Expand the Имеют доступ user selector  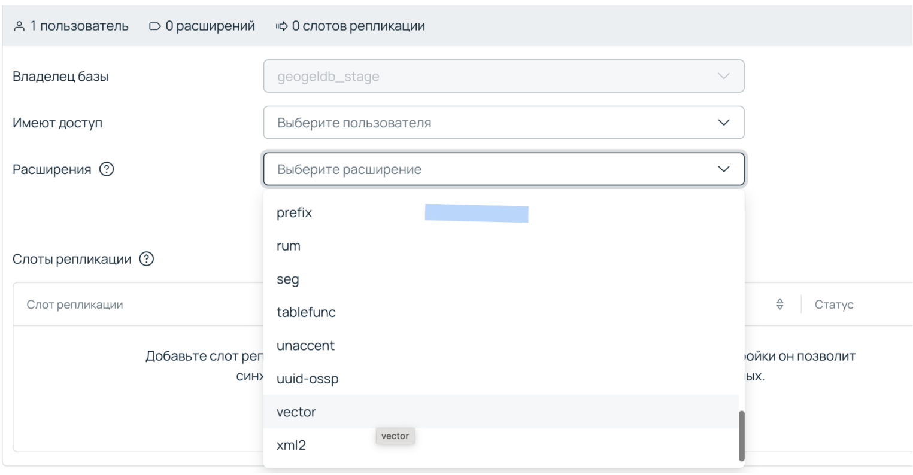click(x=503, y=123)
